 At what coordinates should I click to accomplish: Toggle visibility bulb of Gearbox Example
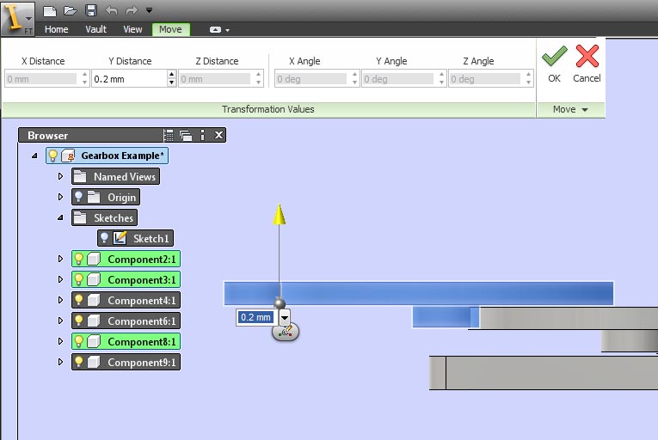(52, 156)
